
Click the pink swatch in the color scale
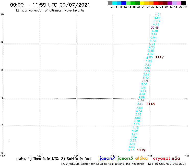(179, 3)
